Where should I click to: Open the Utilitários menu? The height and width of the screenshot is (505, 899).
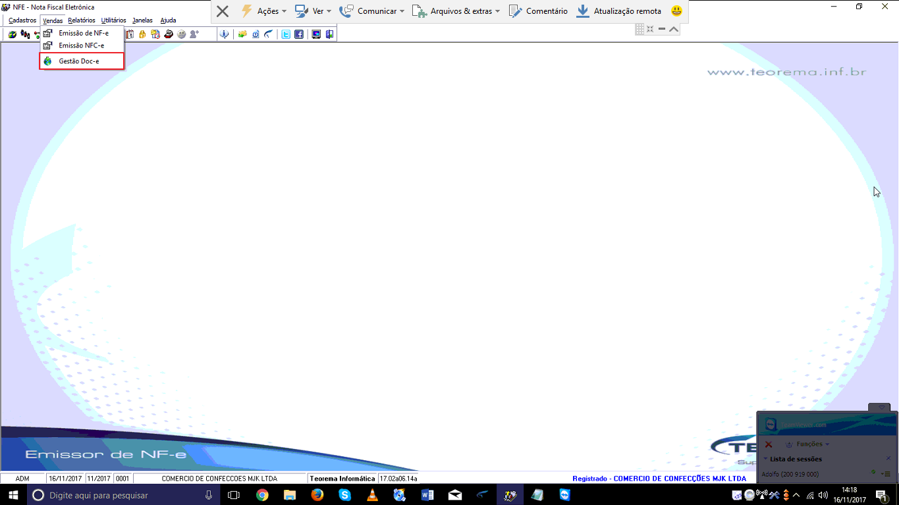click(113, 20)
